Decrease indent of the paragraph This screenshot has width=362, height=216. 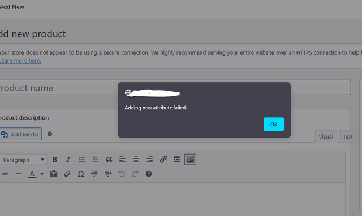click(x=94, y=174)
